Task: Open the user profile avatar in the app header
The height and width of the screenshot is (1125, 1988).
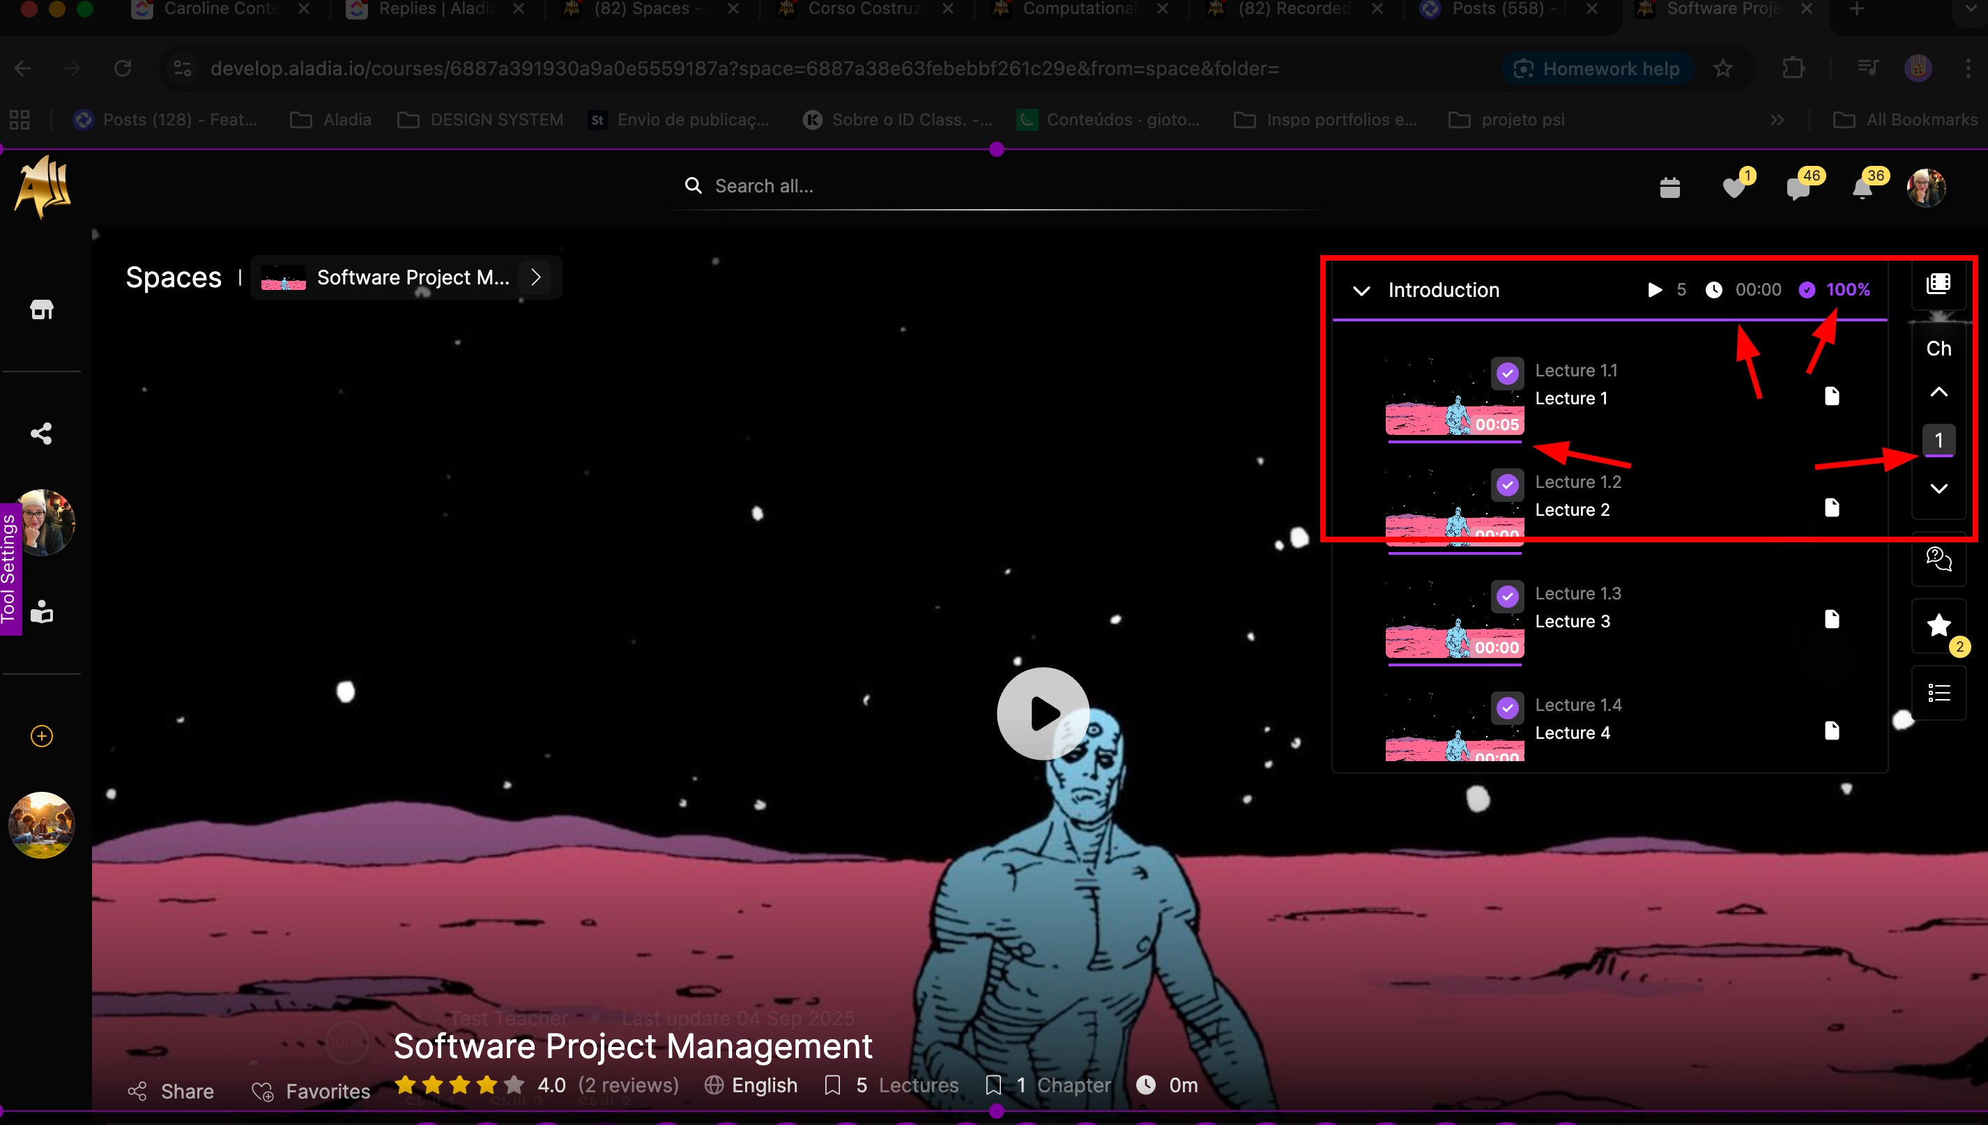Action: coord(1926,187)
